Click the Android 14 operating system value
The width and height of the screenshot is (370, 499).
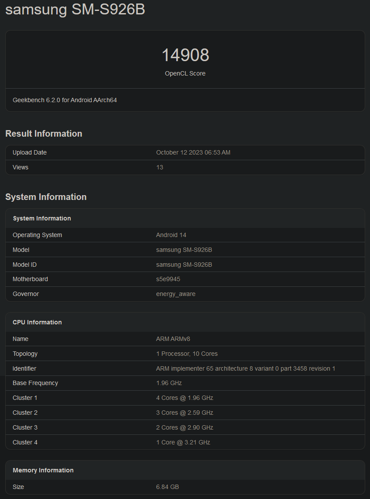(x=171, y=235)
